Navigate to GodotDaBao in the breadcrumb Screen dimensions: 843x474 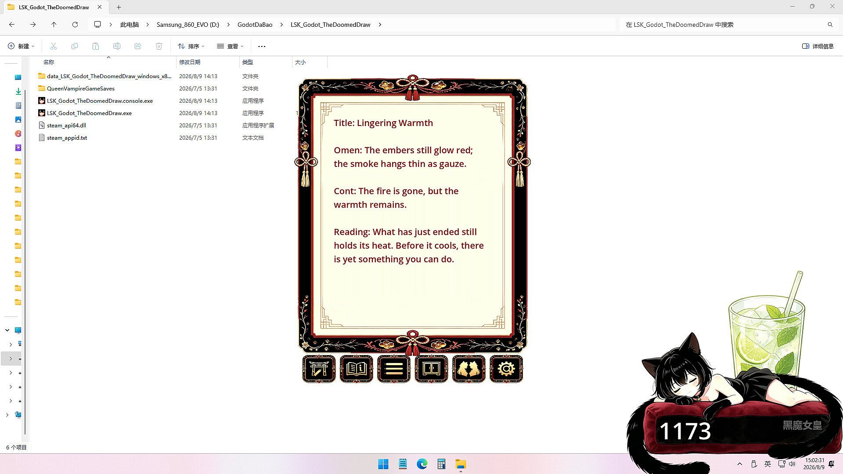[255, 25]
